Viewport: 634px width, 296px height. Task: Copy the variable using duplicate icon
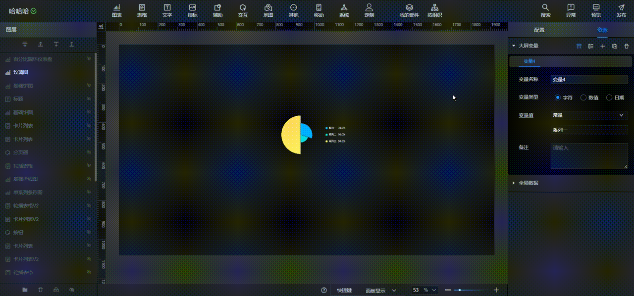point(615,46)
